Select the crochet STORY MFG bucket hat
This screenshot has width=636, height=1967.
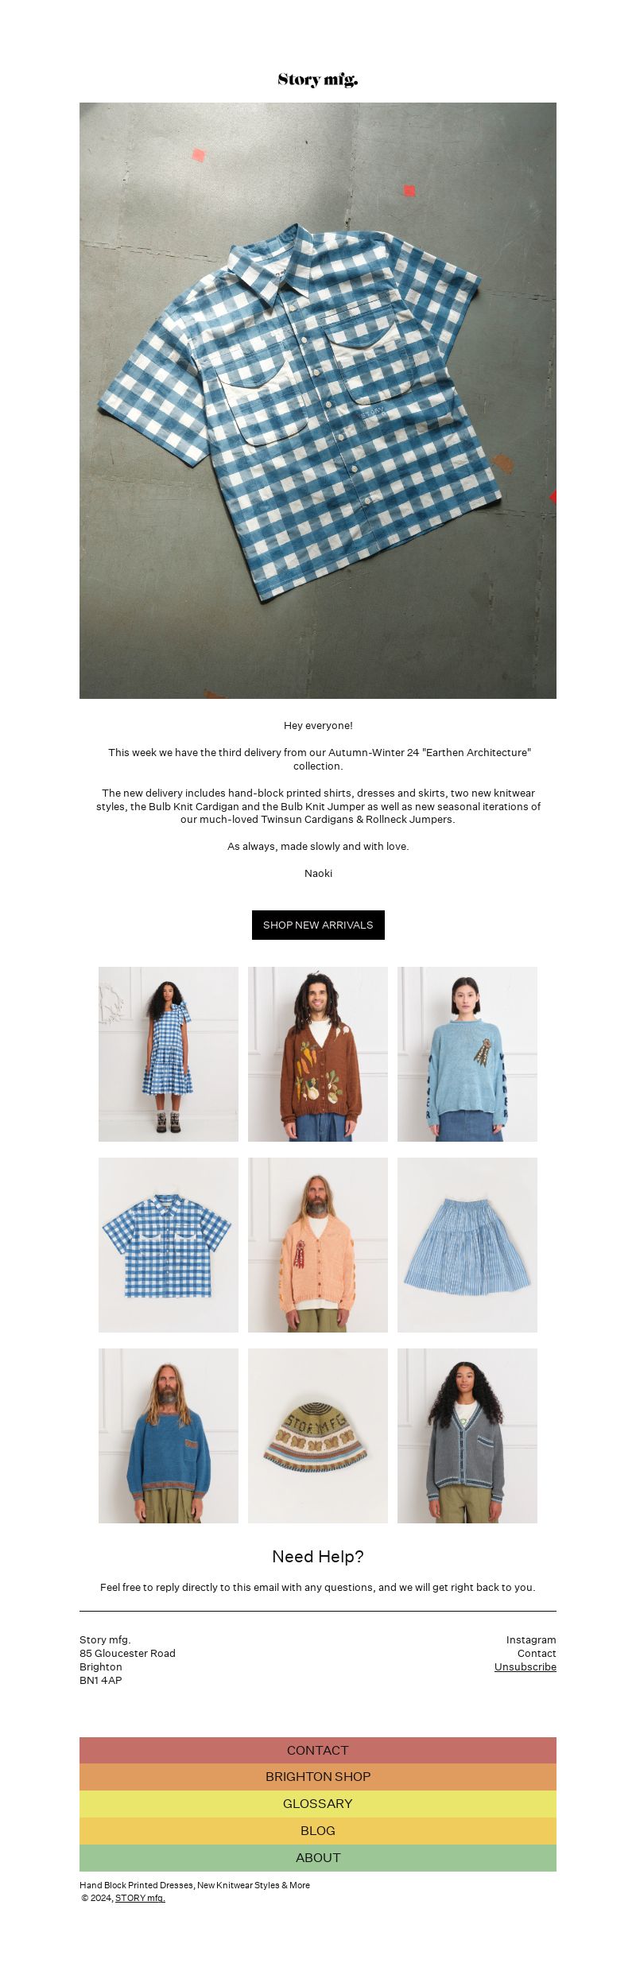pos(318,1436)
